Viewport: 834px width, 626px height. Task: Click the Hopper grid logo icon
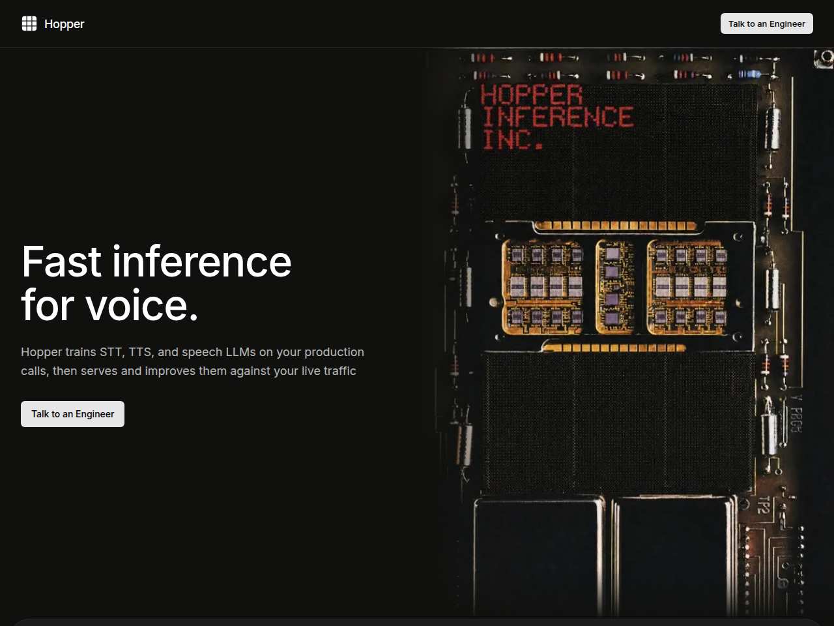point(29,23)
